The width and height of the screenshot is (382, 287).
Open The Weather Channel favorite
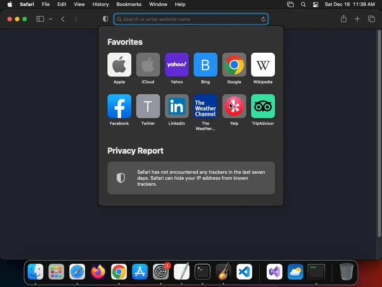[206, 106]
